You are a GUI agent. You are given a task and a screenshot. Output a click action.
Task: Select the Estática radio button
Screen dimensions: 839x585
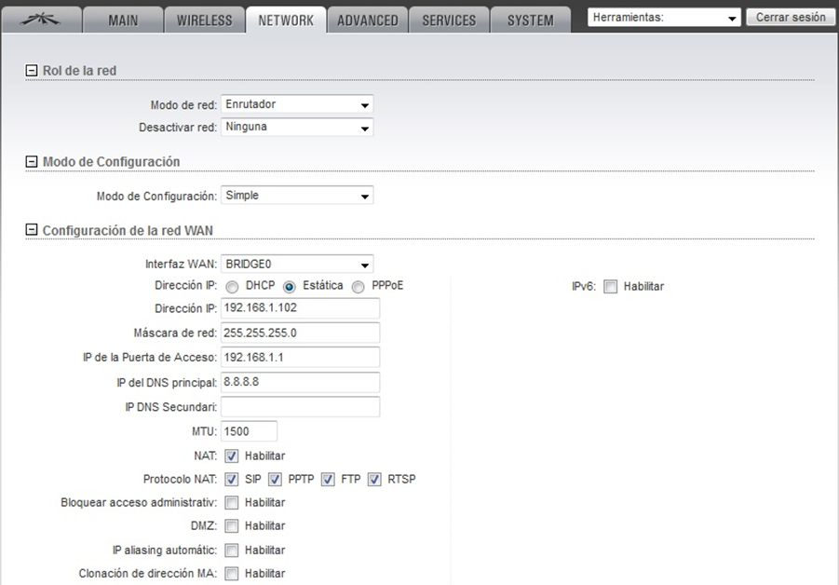pos(290,287)
